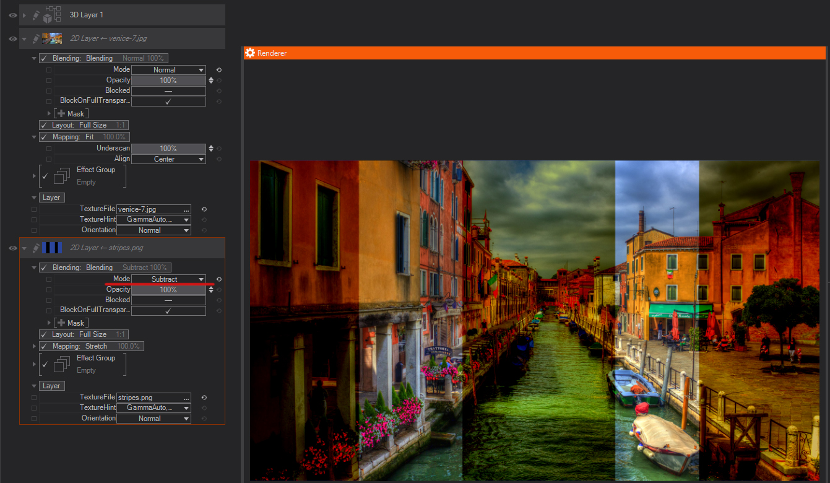Click the venice-7.jpg layer thumbnail
Viewport: 830px width, 483px height.
coord(51,38)
